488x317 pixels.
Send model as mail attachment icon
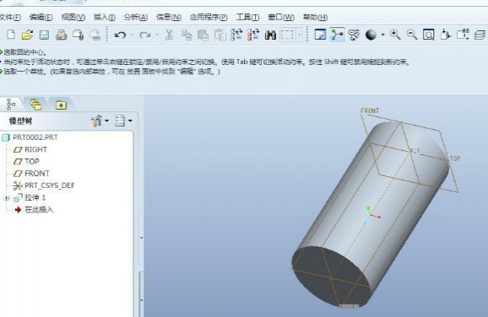tap(78, 35)
